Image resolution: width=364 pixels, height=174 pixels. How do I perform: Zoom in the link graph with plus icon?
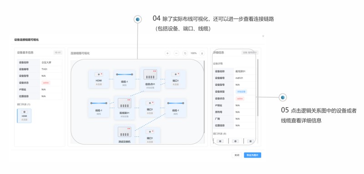tap(167, 53)
